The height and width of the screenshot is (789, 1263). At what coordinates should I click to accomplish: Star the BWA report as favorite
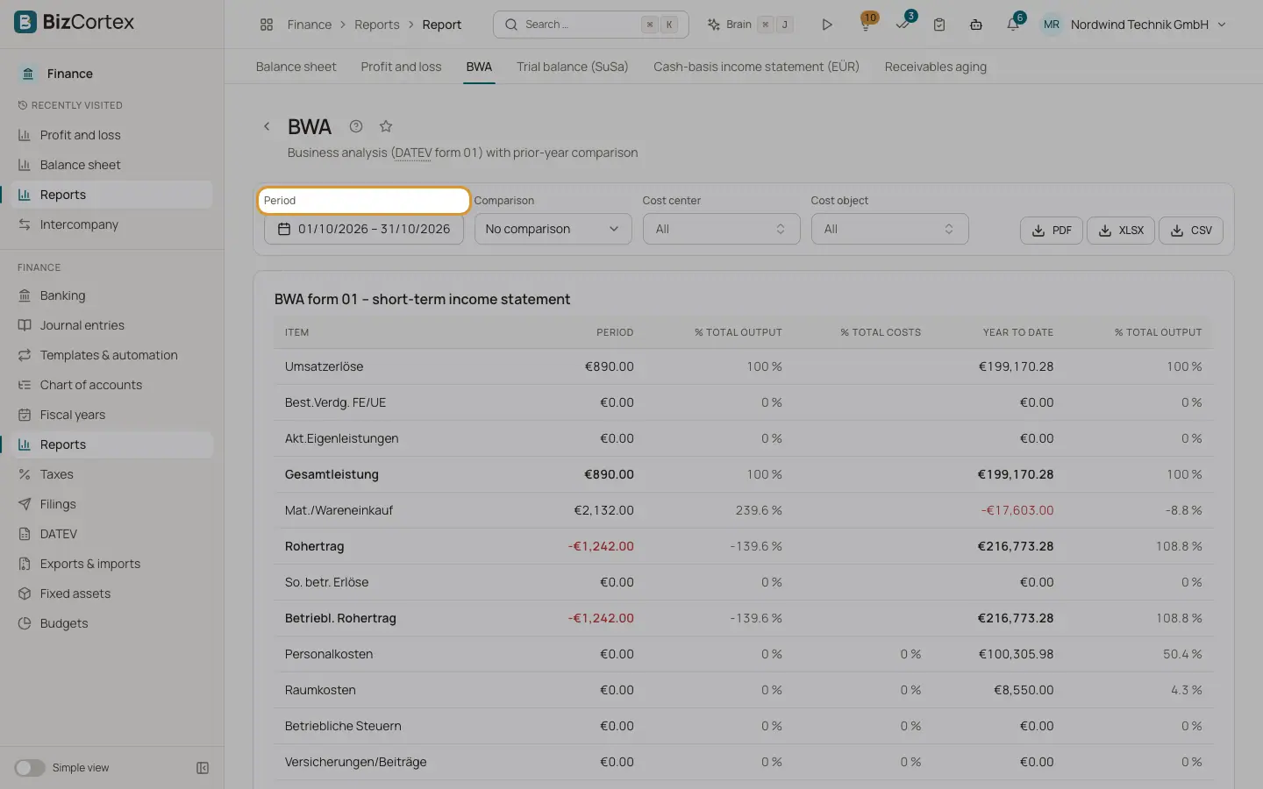[386, 126]
